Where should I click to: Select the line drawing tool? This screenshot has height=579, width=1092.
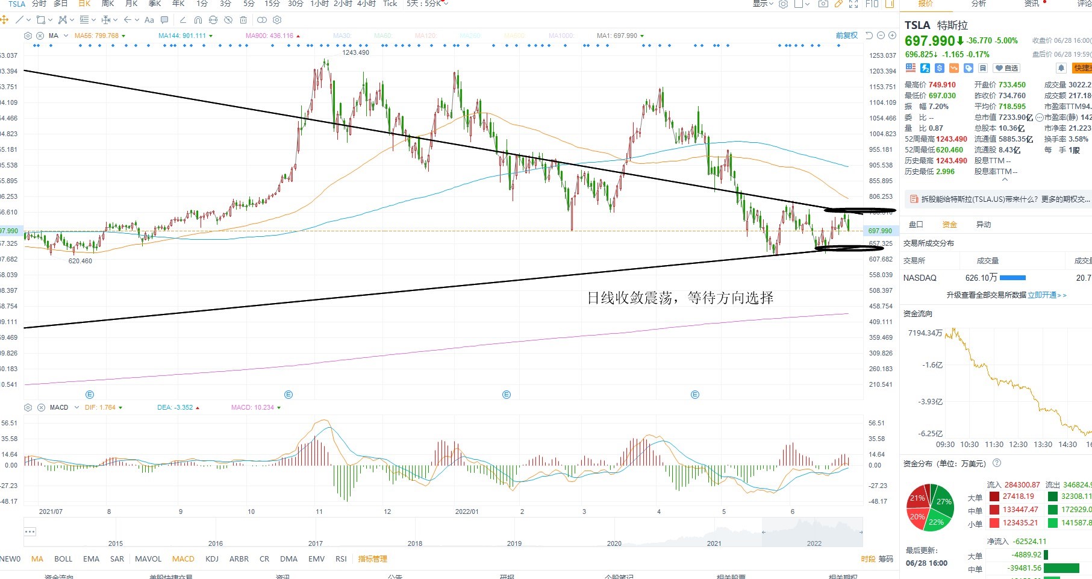(19, 20)
